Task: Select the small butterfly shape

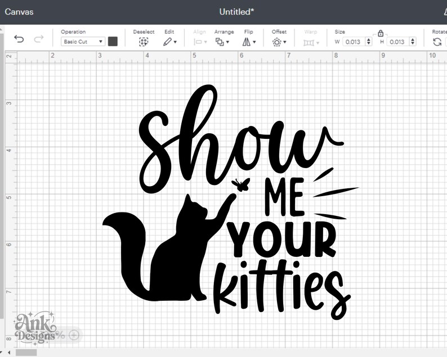Action: (241, 184)
